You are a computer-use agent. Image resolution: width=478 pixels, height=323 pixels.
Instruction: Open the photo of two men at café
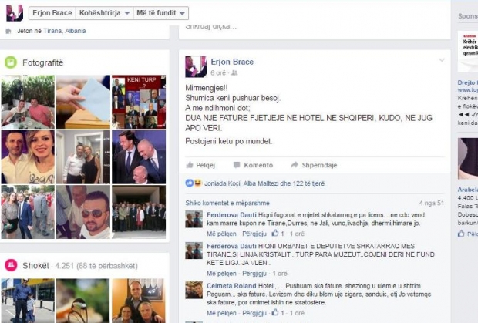coord(28,102)
